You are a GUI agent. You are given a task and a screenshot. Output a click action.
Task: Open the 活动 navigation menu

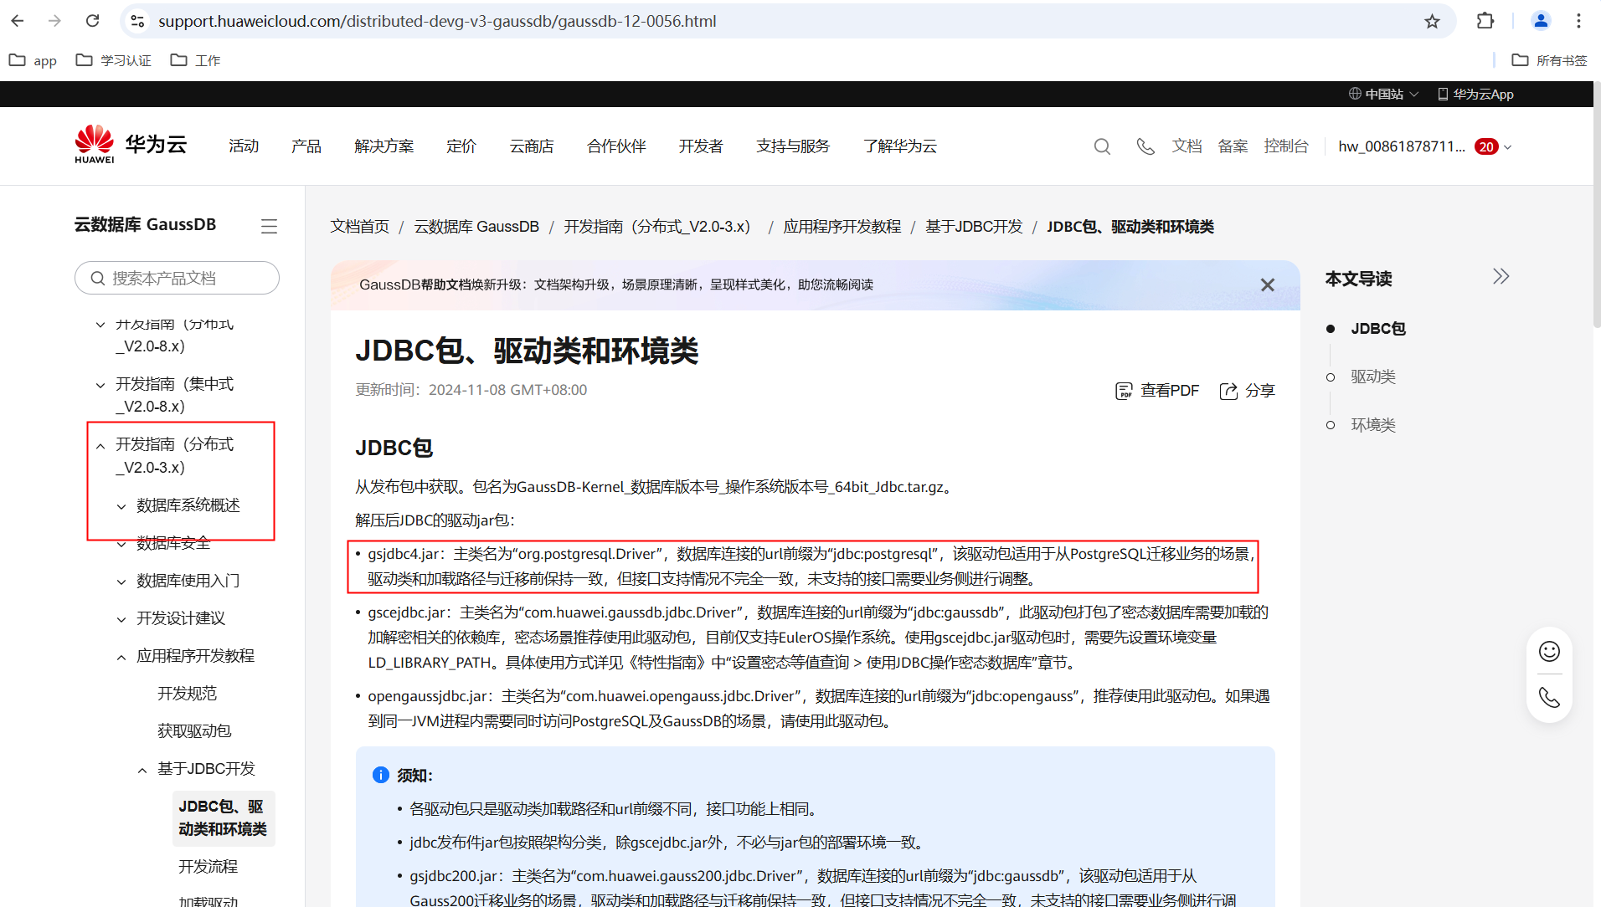(x=244, y=146)
